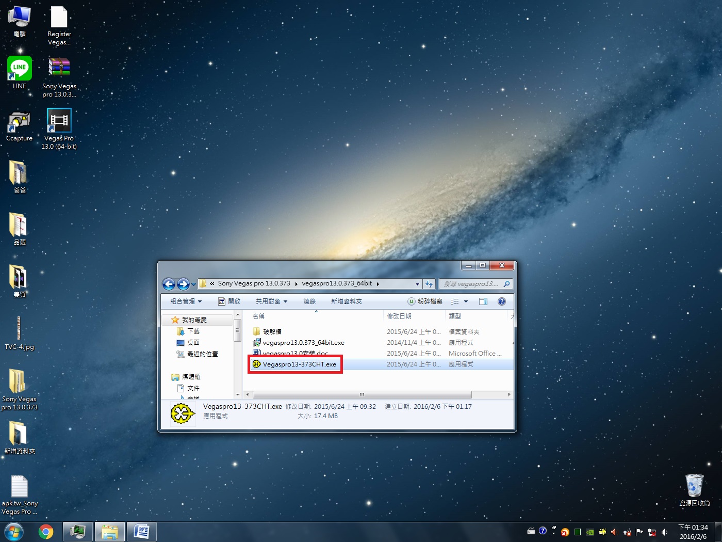Select the 電腦 desktop icon
The width and height of the screenshot is (722, 542).
click(x=20, y=22)
